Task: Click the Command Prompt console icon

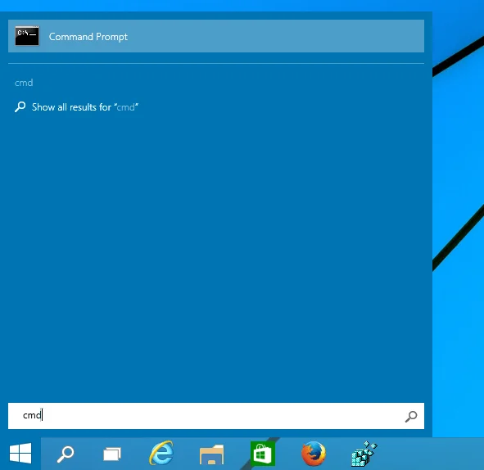Action: coord(27,36)
